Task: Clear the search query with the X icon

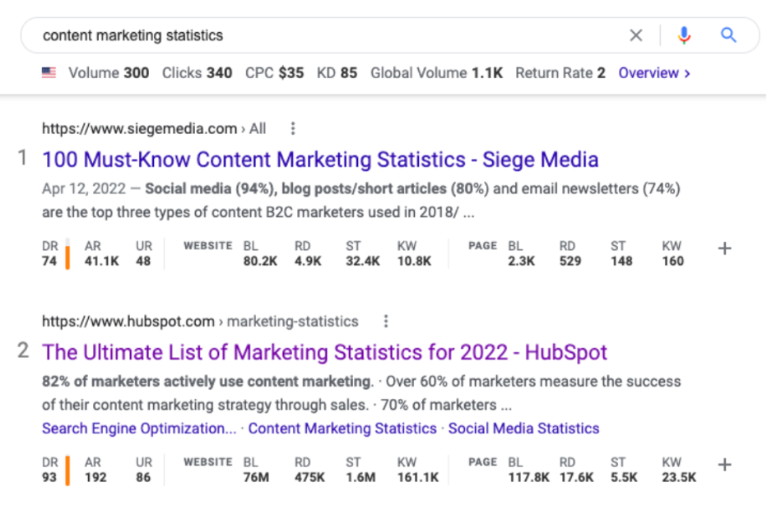Action: [x=636, y=35]
